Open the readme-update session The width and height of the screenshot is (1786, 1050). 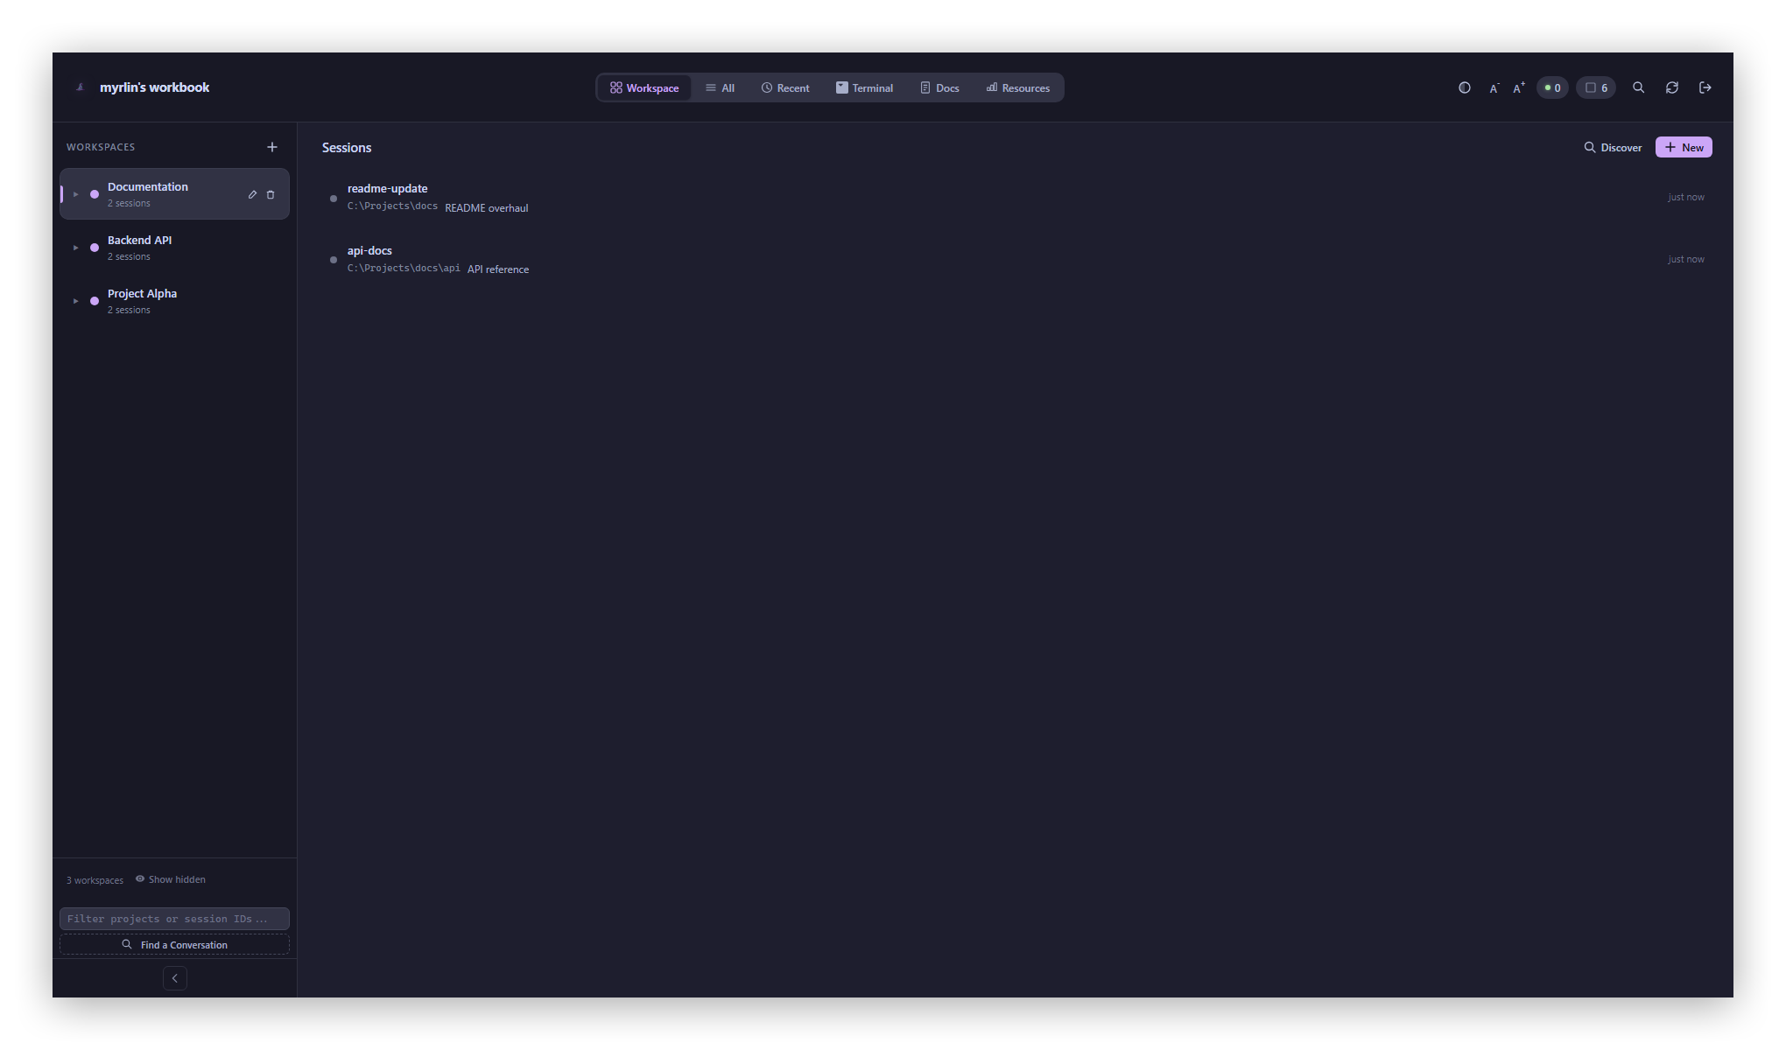(x=1016, y=198)
